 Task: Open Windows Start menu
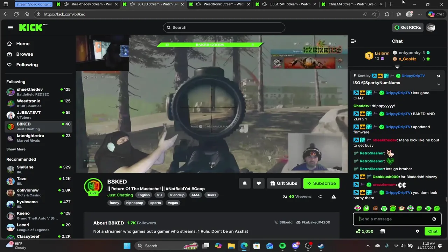pyautogui.click(x=127, y=246)
